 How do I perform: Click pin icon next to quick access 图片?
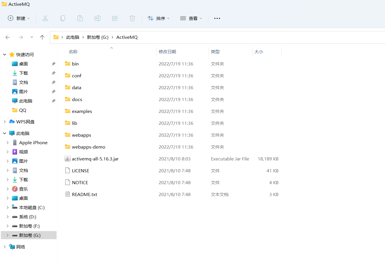pos(53,92)
